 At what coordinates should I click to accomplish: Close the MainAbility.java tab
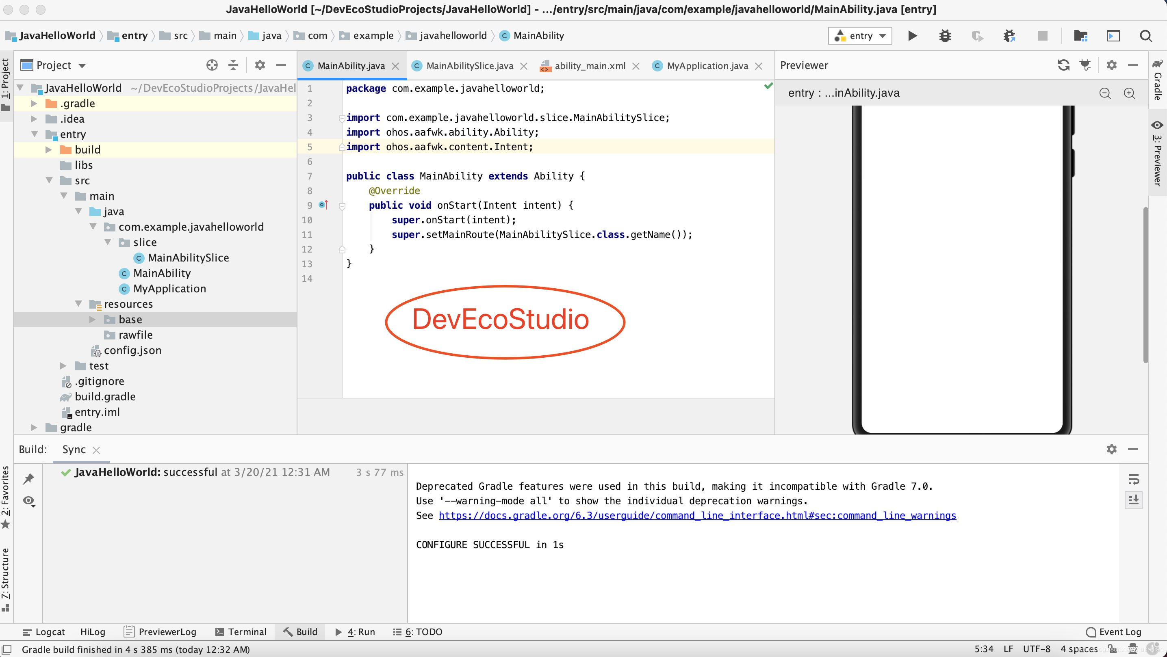pos(395,66)
